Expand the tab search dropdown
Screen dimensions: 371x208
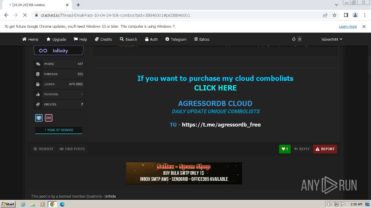coord(336,5)
